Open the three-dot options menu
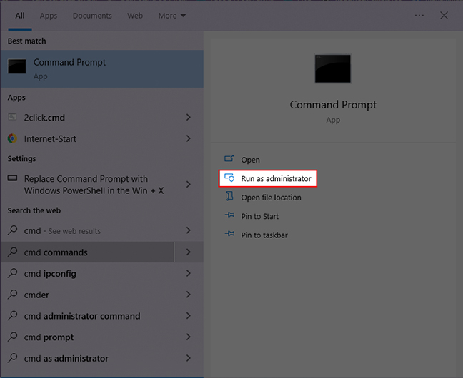463x378 pixels. [x=419, y=15]
